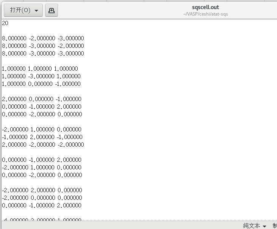Click line 2.000000 -2.000000 -2.000000
The height and width of the screenshot is (229, 277).
pyautogui.click(x=43, y=145)
